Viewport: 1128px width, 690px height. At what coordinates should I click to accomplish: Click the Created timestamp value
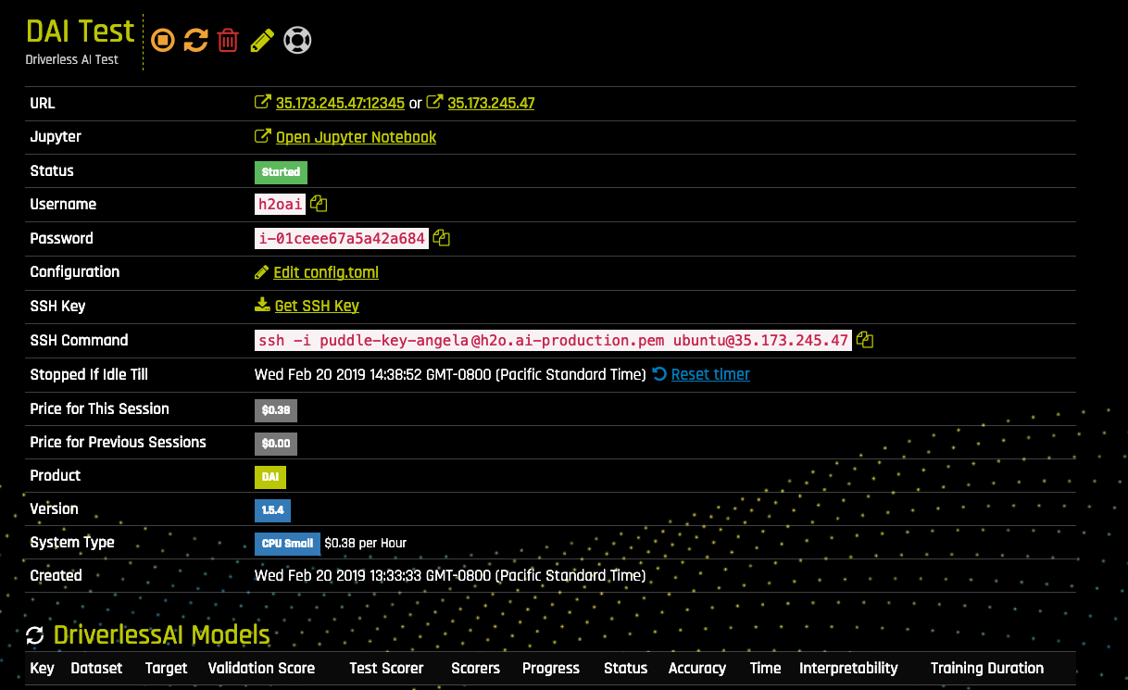(450, 575)
